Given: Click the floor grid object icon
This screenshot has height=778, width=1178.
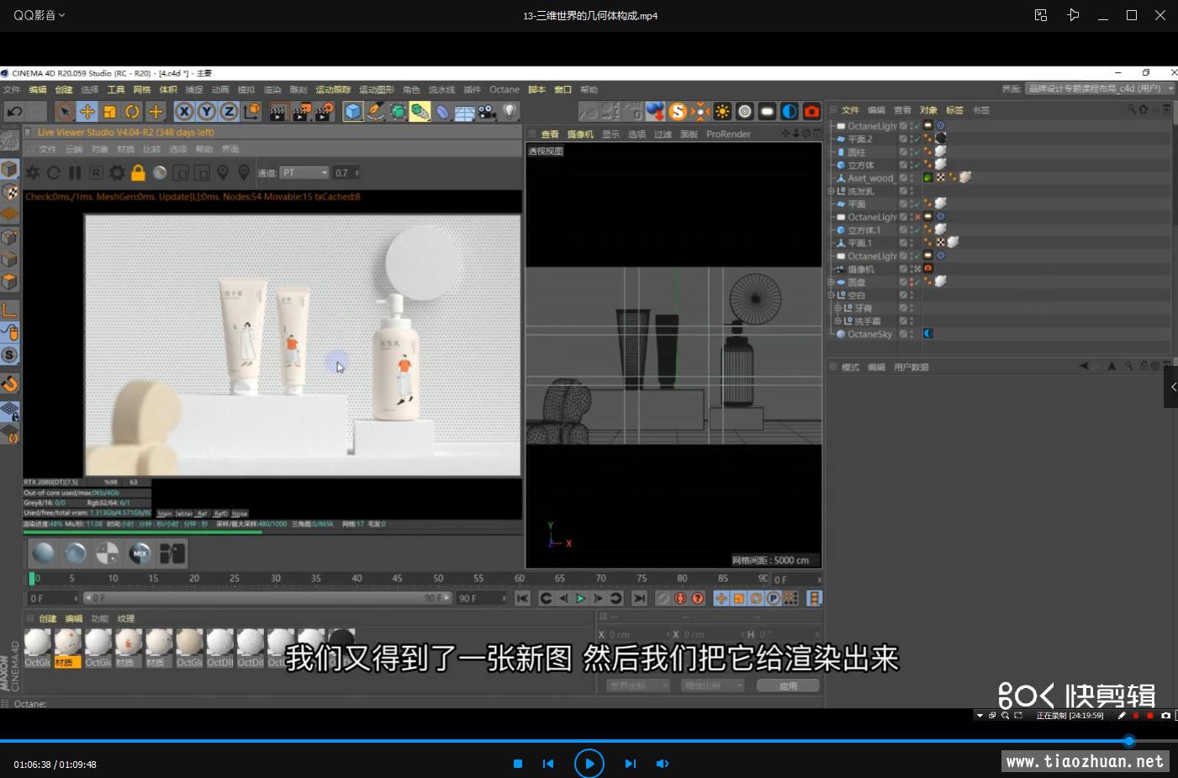Looking at the screenshot, I should (x=465, y=111).
